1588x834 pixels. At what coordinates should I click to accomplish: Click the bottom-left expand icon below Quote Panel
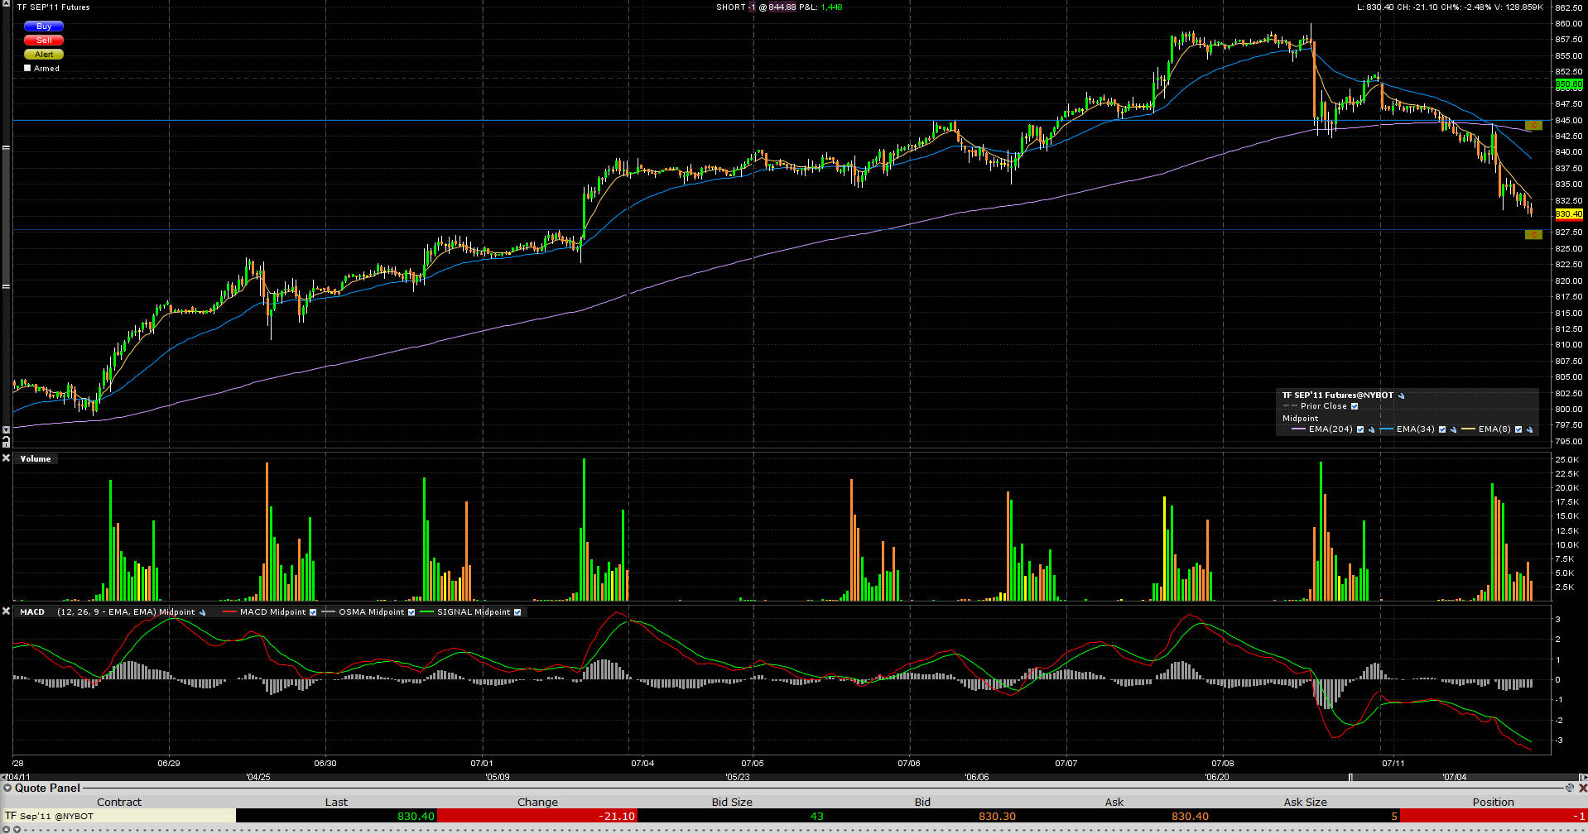[7, 829]
